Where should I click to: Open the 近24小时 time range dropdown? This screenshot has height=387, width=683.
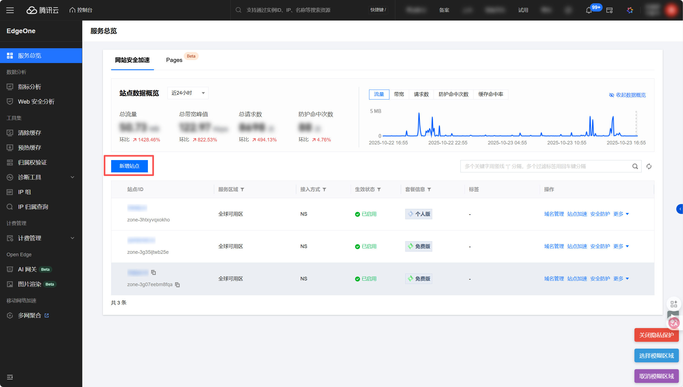coord(188,93)
